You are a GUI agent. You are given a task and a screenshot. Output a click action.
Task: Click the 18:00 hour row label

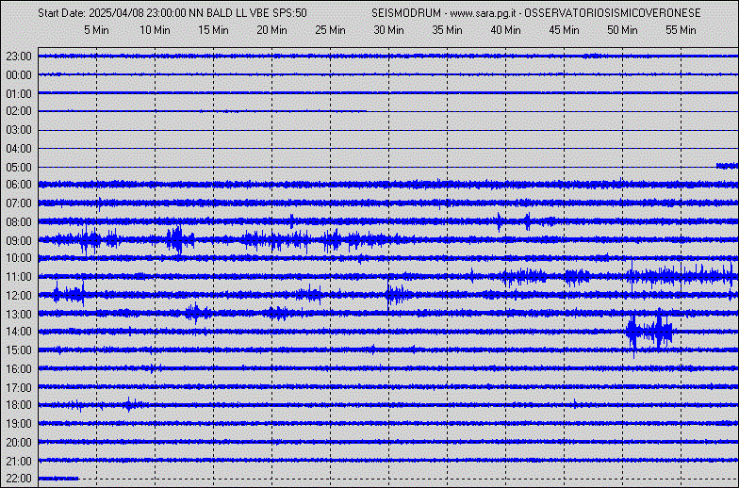[19, 405]
